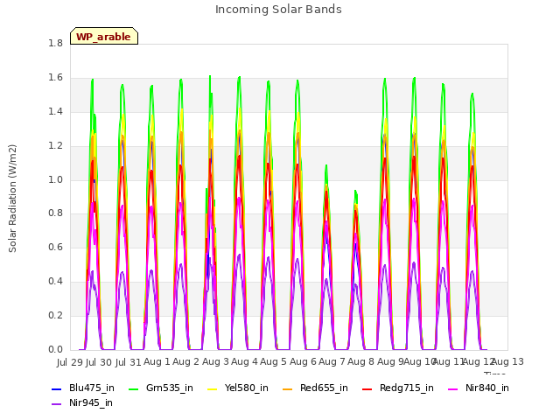Viewport: 560px width, 420px height.
Task: Click the 1.2 y-axis tick label
Action: coord(55,146)
